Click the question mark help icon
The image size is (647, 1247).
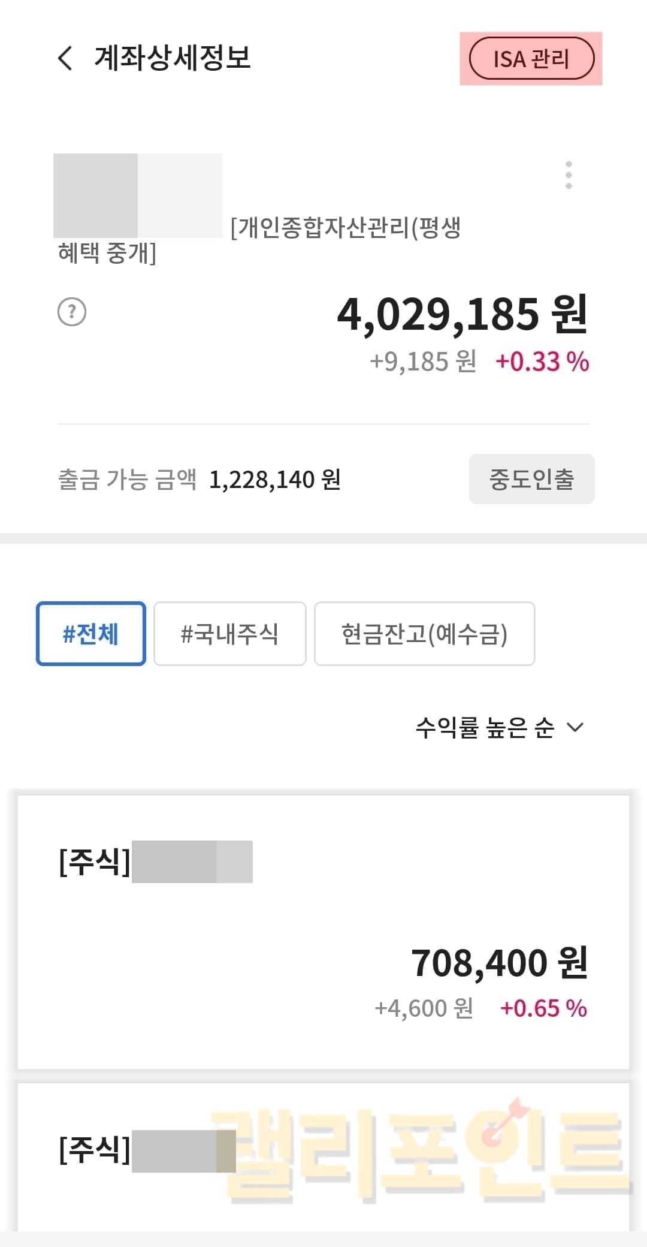(x=72, y=312)
